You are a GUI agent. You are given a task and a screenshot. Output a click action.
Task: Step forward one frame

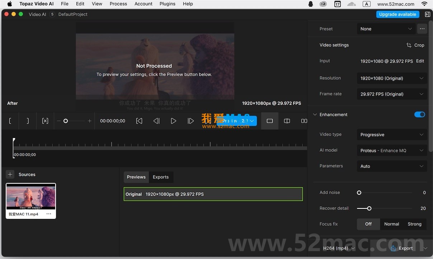(x=191, y=121)
